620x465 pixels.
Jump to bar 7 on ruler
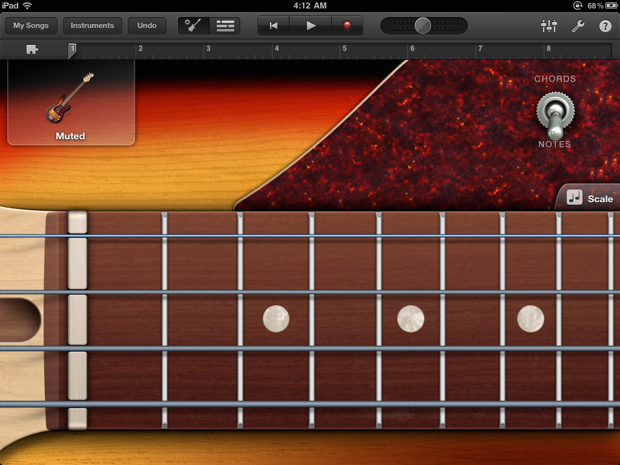pyautogui.click(x=480, y=48)
